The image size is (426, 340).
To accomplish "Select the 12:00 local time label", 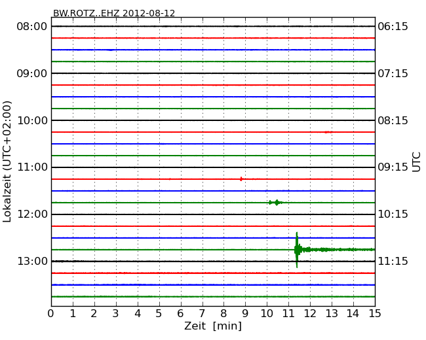I will point(32,214).
